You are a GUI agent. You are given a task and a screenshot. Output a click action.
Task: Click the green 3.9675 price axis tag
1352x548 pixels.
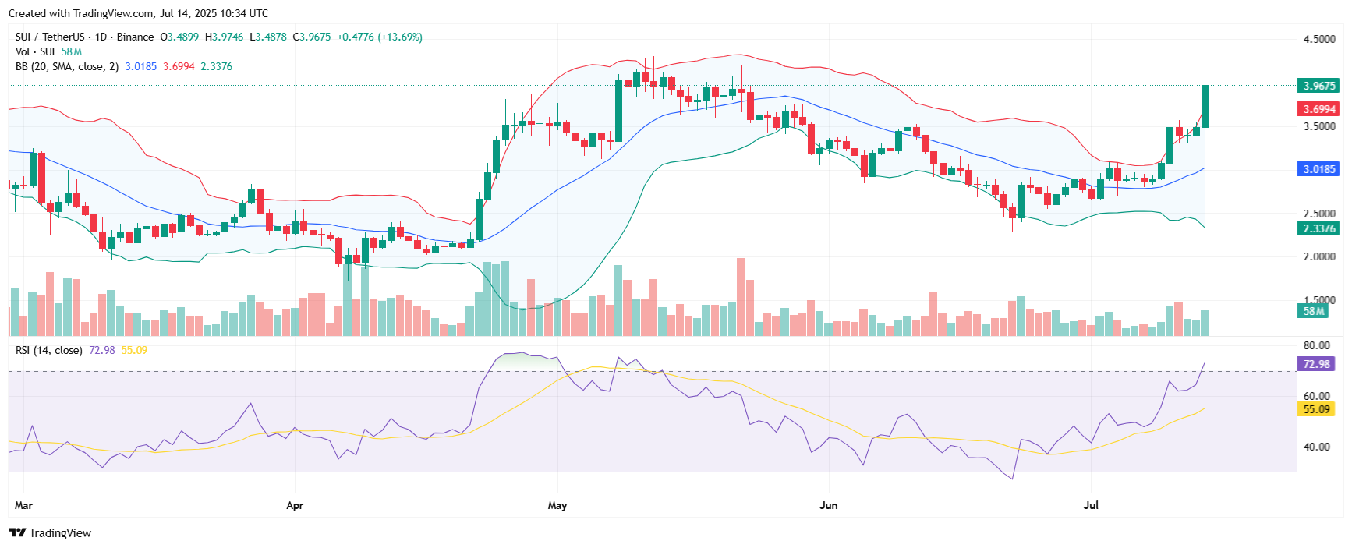[x=1319, y=86]
